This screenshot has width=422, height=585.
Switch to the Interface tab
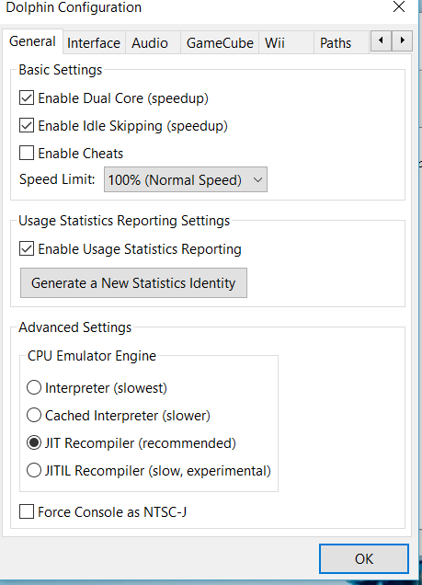(94, 43)
